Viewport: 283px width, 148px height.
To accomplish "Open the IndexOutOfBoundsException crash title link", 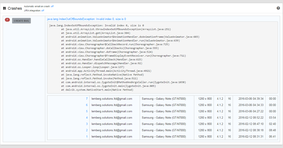I will [86, 19].
